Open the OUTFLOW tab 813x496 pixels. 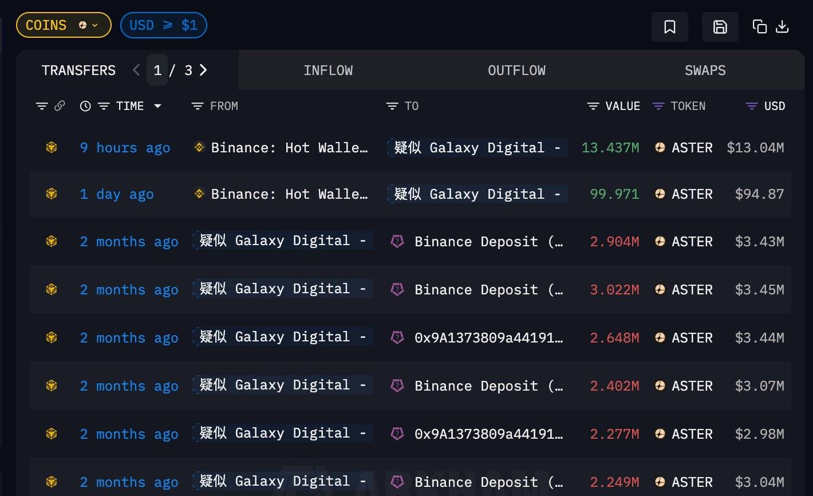(516, 70)
